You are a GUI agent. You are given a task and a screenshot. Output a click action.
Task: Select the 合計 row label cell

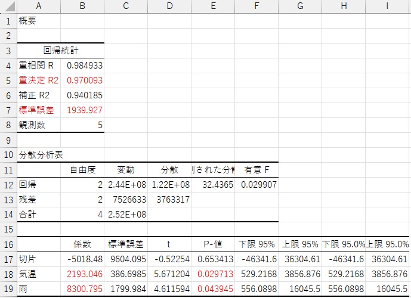pos(39,215)
